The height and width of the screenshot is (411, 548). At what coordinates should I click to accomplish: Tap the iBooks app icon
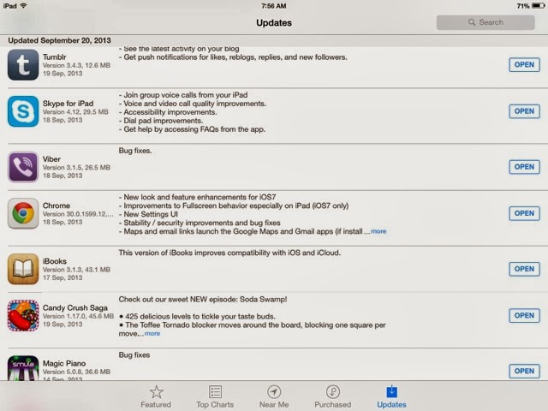tap(23, 269)
